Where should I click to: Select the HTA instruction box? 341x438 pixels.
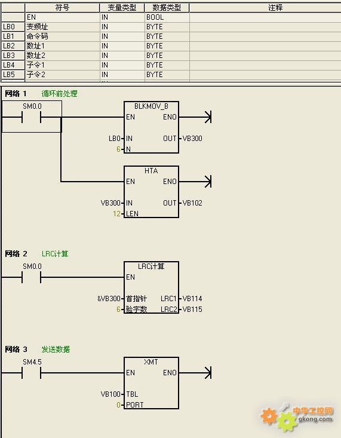[151, 192]
